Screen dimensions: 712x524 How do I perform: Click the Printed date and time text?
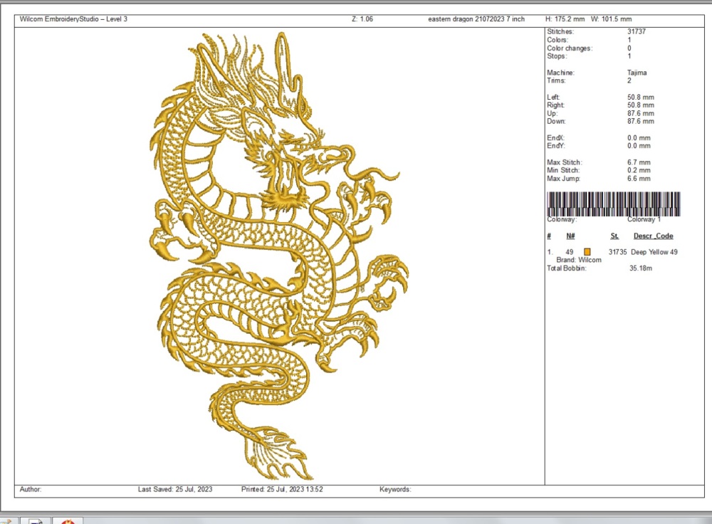283,490
